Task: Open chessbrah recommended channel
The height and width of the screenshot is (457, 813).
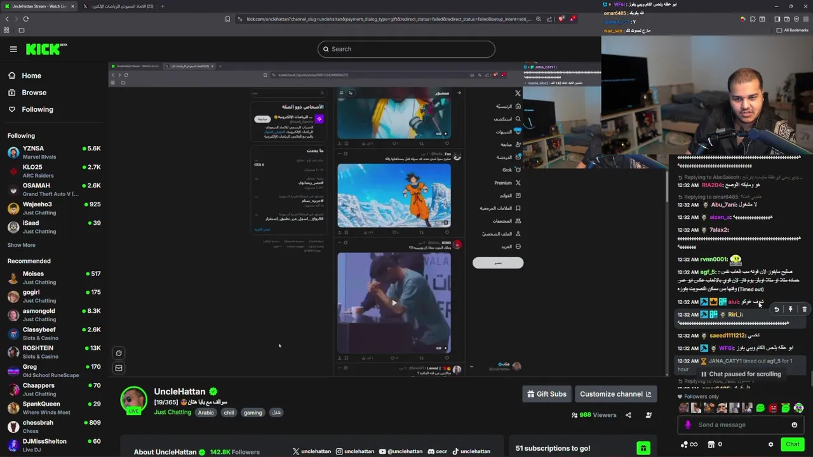Action: (54, 426)
